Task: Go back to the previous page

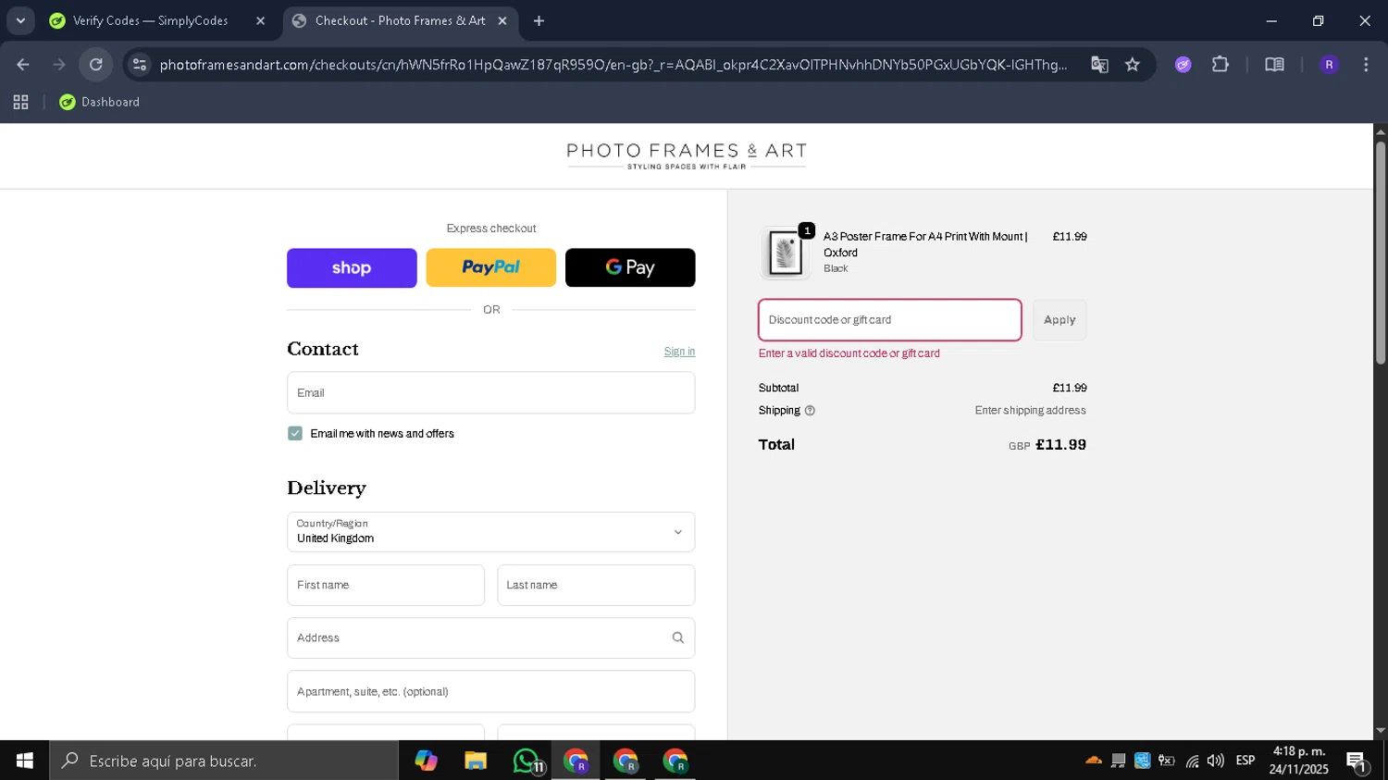Action: 23,65
